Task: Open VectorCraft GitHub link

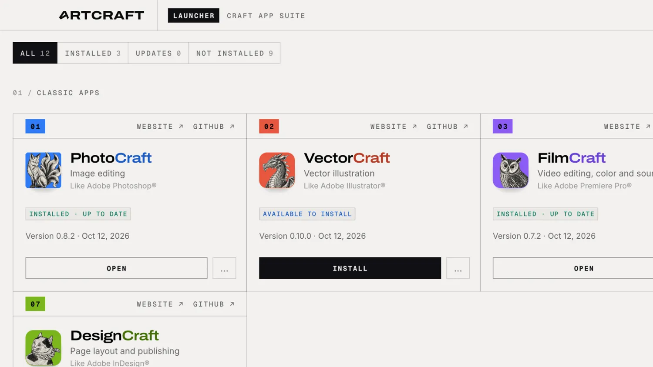Action: [x=448, y=127]
